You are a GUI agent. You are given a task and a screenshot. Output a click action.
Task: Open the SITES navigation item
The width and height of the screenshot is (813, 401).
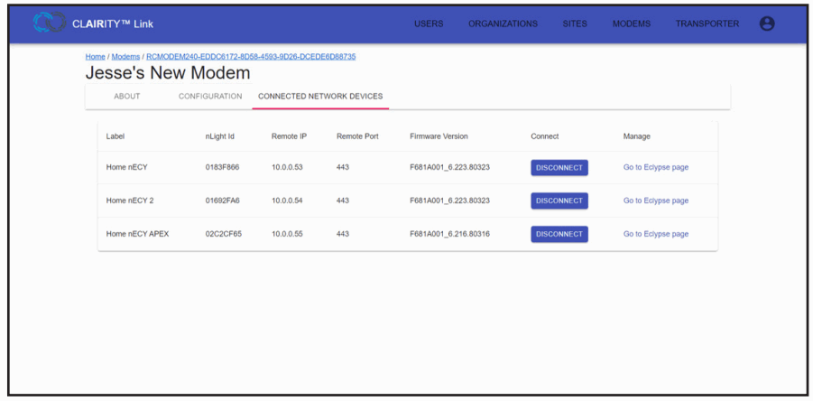click(575, 23)
